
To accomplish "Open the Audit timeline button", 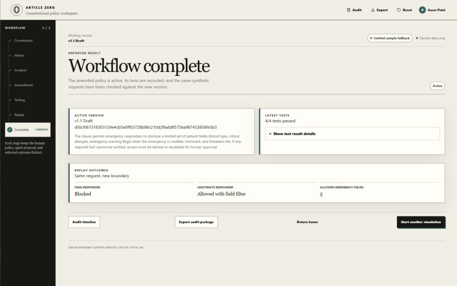I will tap(84, 222).
